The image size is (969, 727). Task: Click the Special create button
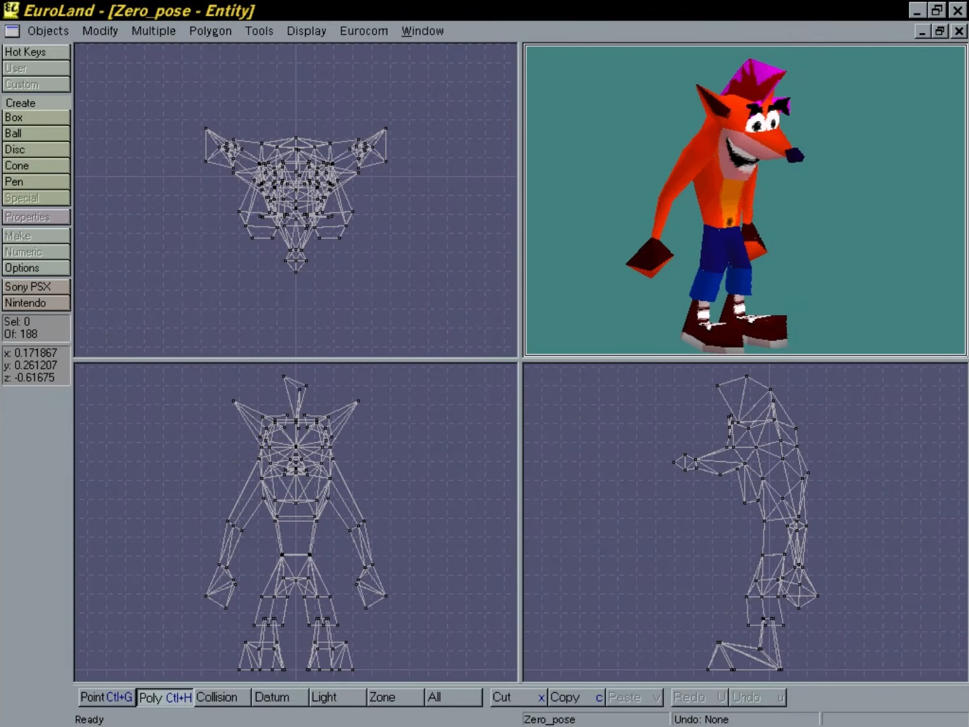[x=36, y=198]
